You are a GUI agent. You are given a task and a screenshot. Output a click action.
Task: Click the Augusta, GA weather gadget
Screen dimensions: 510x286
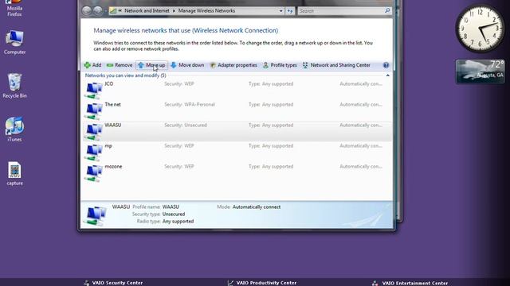pyautogui.click(x=481, y=71)
